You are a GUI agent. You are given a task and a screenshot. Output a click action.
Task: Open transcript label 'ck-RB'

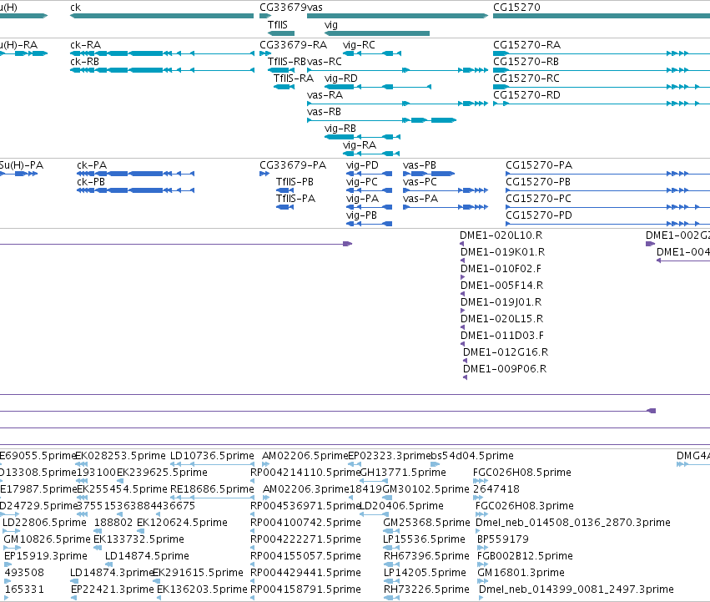pyautogui.click(x=84, y=62)
